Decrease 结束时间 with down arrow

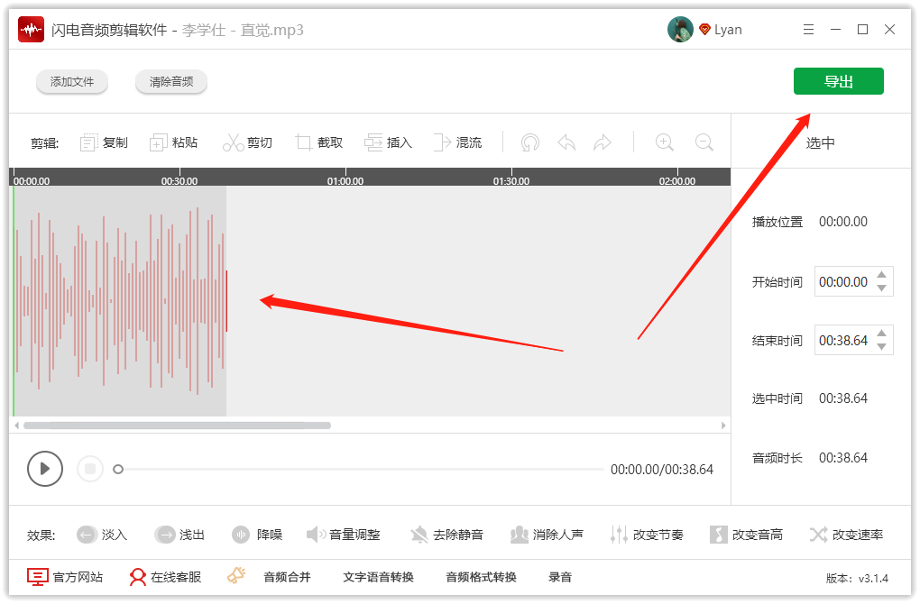coord(882,346)
